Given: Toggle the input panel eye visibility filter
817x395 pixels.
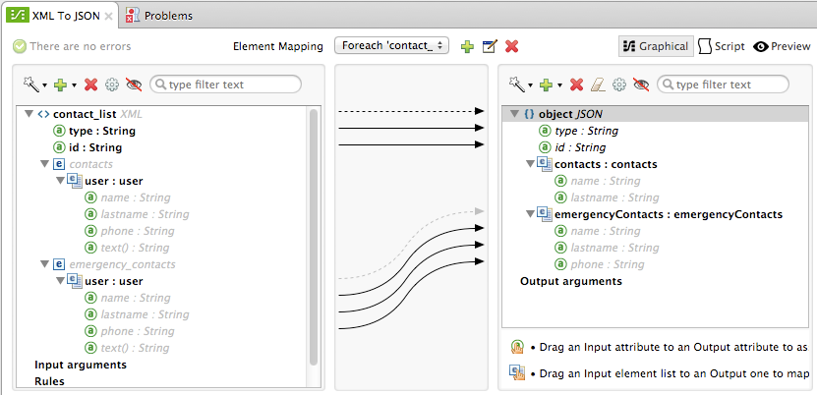Looking at the screenshot, I should 134,85.
